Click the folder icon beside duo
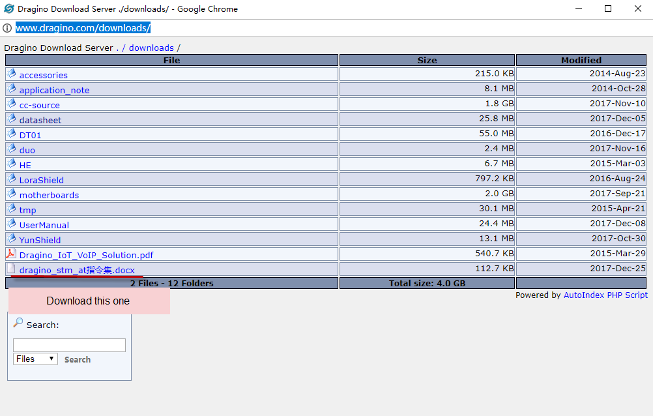The image size is (653, 416). (12, 149)
